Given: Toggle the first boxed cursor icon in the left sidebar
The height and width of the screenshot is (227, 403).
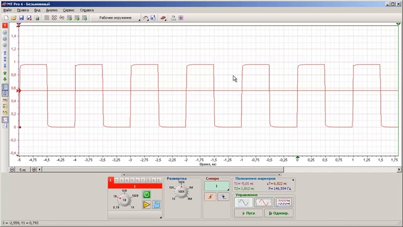Looking at the screenshot, I should pyautogui.click(x=5, y=87).
